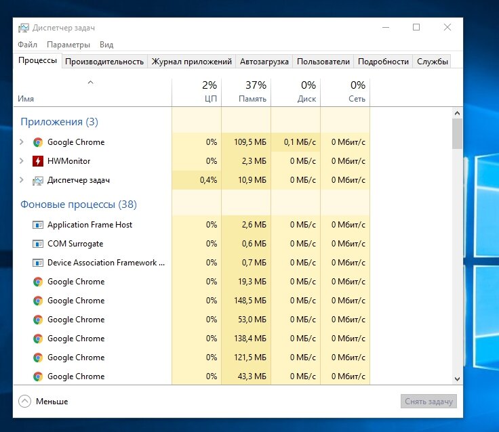Viewport: 499px width, 432px height.
Task: Sort by the Сеть column header
Action: [x=345, y=91]
